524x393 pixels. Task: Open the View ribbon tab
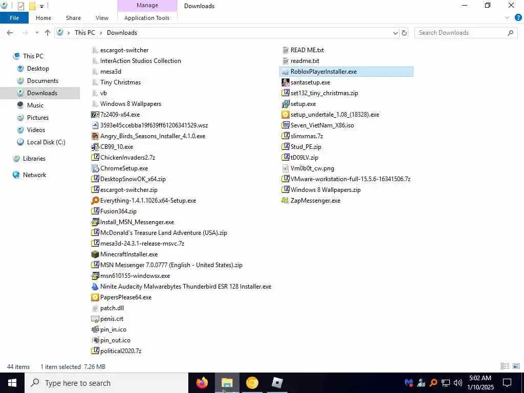point(102,18)
